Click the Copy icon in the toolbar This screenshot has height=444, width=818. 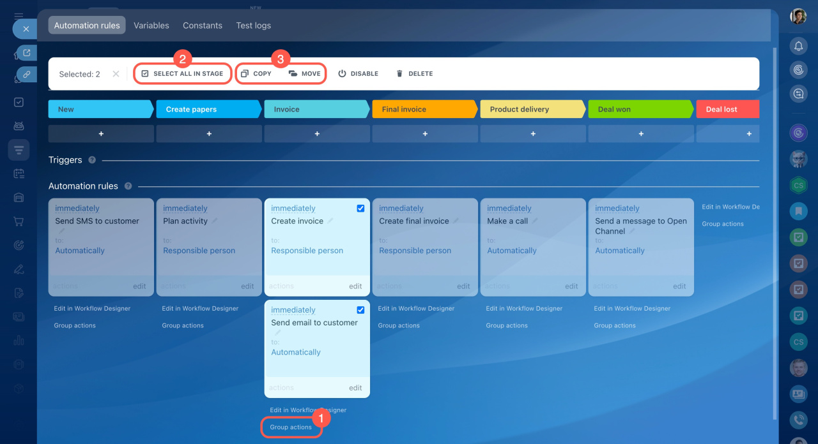[x=245, y=74]
